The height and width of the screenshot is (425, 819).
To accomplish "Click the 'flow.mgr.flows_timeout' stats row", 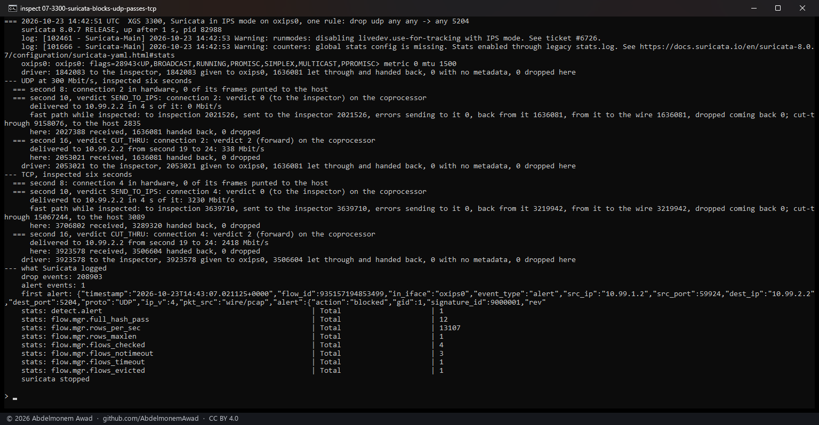I will (232, 362).
